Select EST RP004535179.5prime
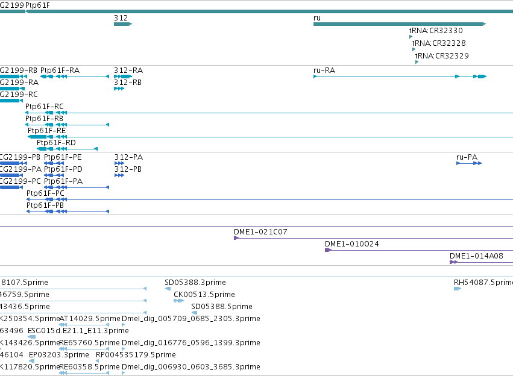This screenshot has height=376, width=513. click(136, 355)
